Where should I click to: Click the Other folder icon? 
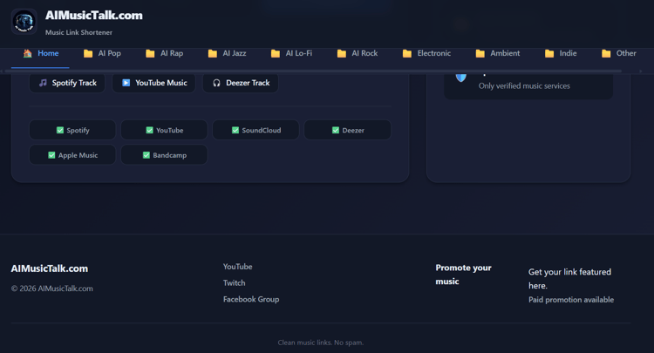(606, 53)
